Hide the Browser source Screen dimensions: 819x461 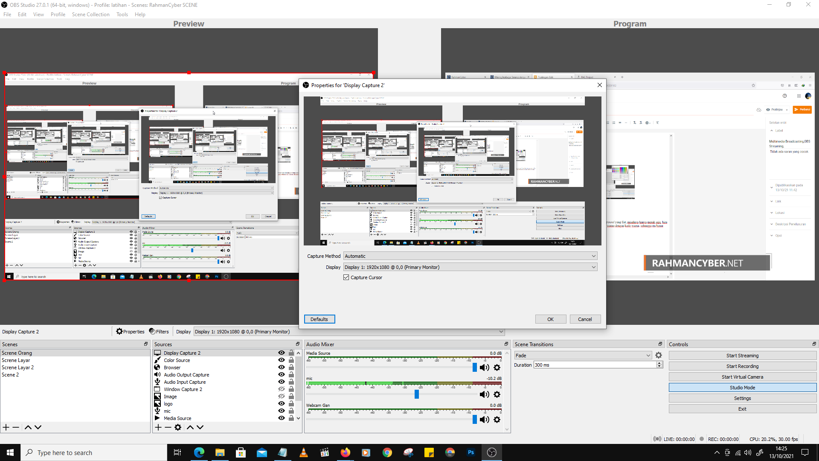[x=281, y=367]
